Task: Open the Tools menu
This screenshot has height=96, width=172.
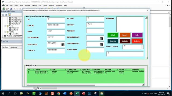Action: click(x=45, y=5)
